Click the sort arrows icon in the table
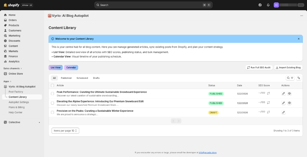The image size is (307, 157). click(299, 78)
